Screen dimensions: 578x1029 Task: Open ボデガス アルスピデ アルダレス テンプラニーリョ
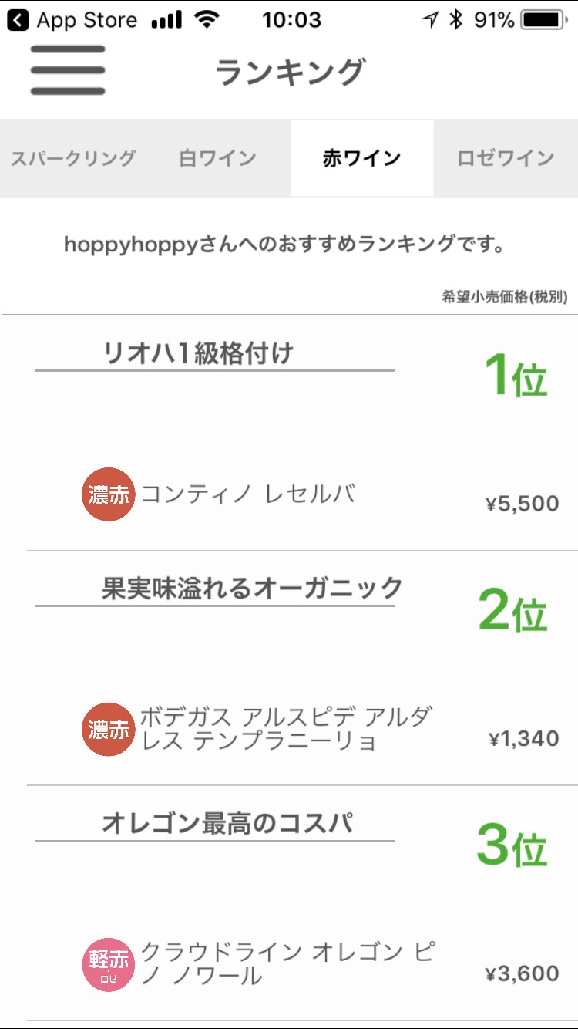[285, 729]
